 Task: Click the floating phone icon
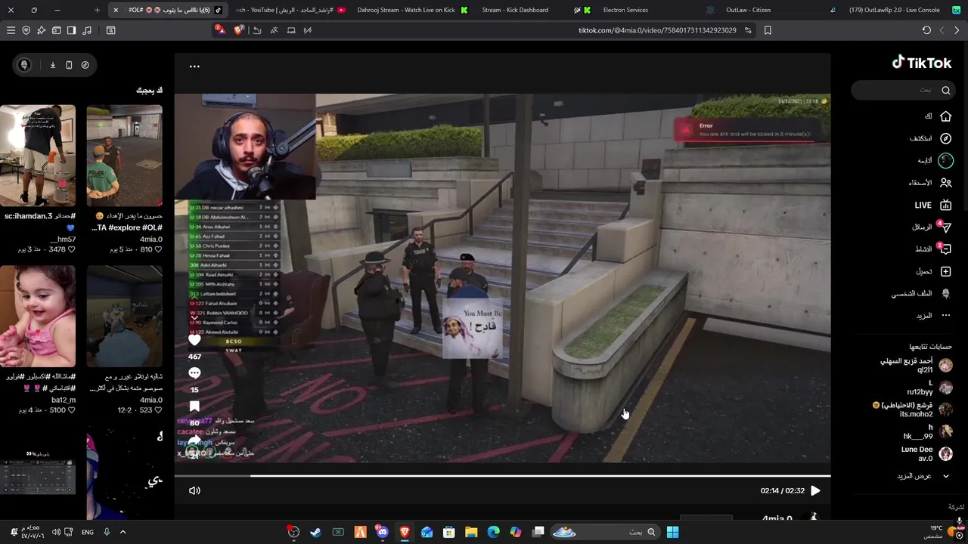[x=69, y=65]
